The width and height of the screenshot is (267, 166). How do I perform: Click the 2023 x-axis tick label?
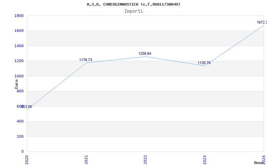pos(205,159)
